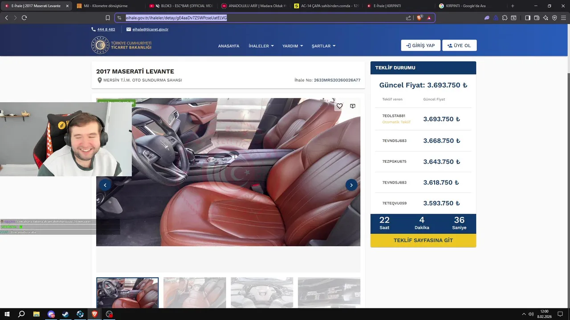Click the 2017 MASERATİ LEVANTE title
The width and height of the screenshot is (570, 320).
[x=135, y=72]
